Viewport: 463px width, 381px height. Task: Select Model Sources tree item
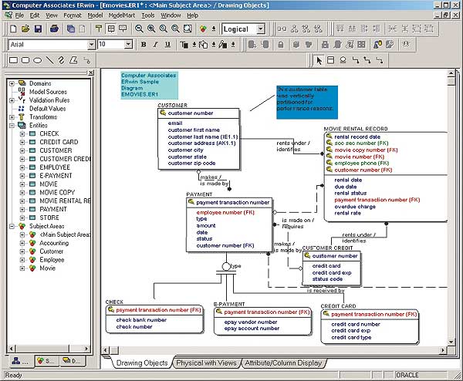pos(48,92)
